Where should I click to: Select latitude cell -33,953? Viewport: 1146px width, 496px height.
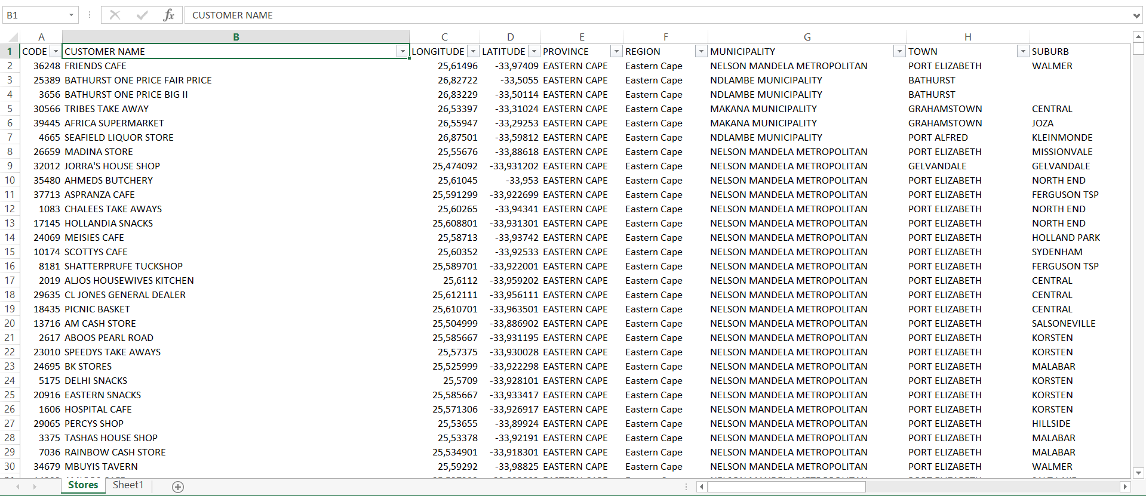click(511, 181)
